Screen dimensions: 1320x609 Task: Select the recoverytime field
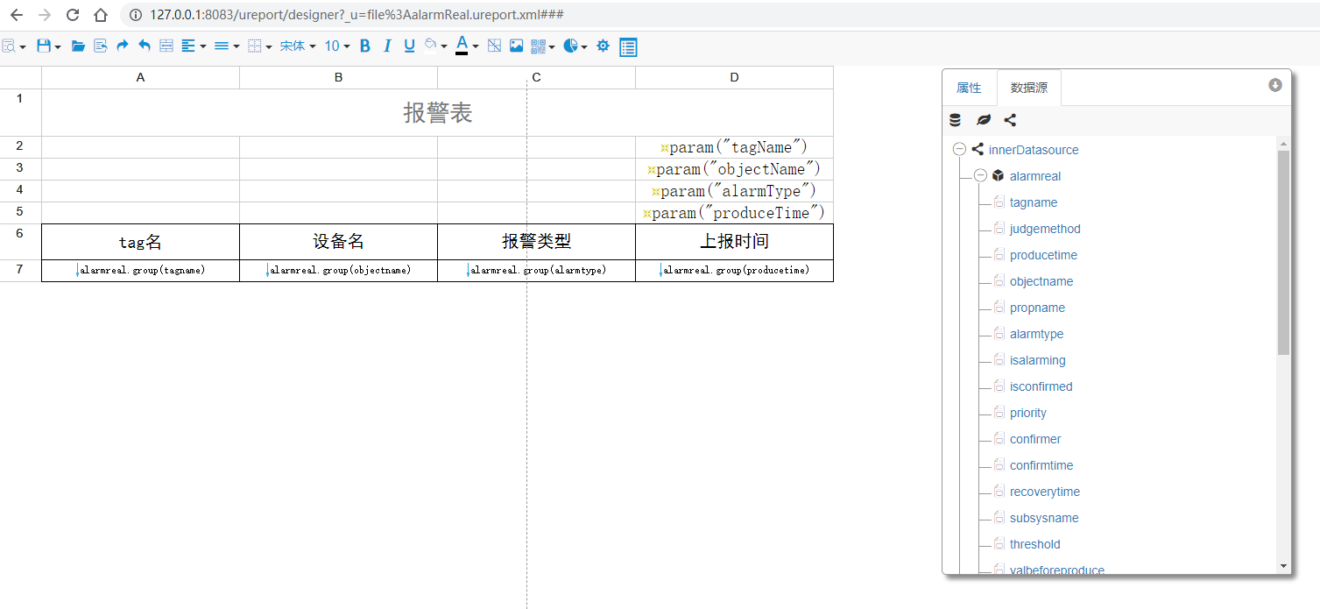[1045, 492]
